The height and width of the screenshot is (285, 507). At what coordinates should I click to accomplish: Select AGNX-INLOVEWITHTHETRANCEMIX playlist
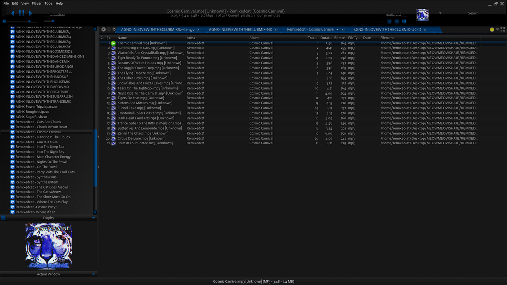[x=44, y=102]
